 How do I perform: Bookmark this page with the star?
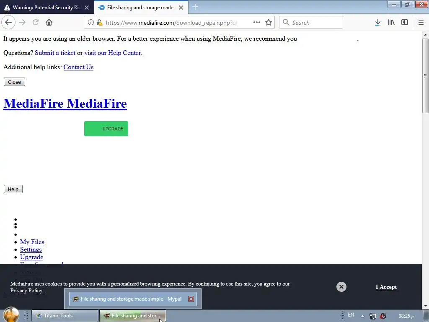tap(269, 23)
